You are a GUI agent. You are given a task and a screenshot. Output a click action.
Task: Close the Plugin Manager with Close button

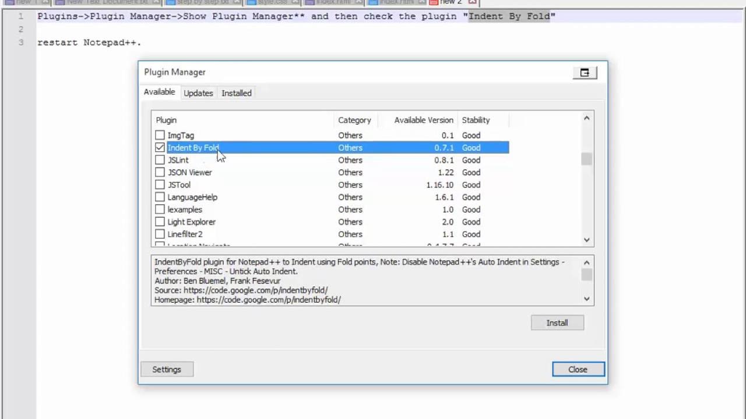578,370
